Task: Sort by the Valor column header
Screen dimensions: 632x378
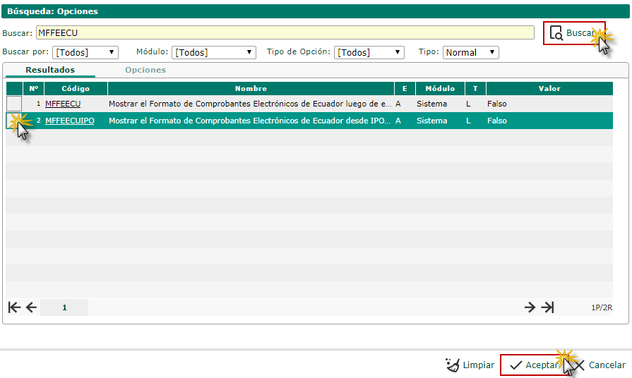Action: point(549,89)
